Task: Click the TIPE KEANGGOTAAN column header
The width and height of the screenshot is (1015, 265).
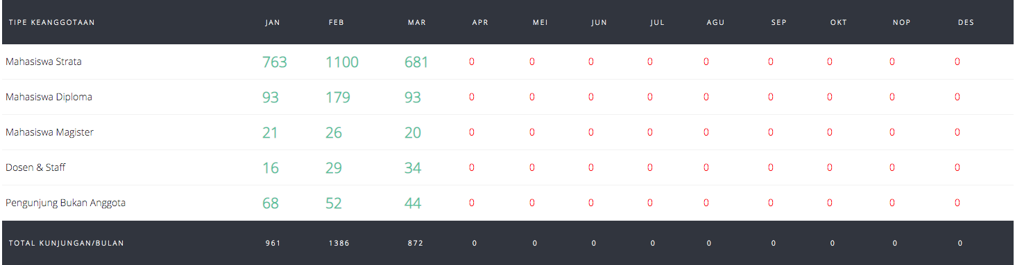Action: 51,23
